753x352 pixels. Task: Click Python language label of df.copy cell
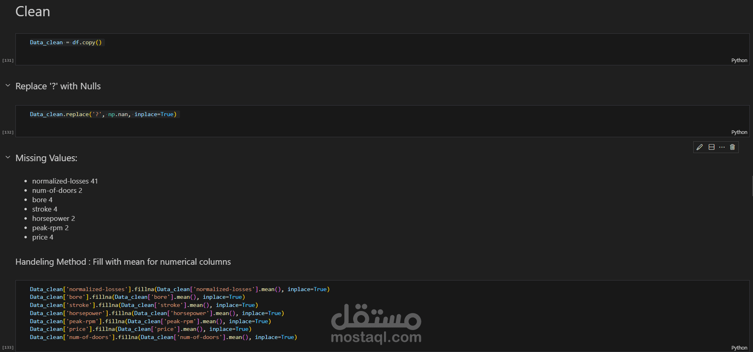tap(739, 60)
